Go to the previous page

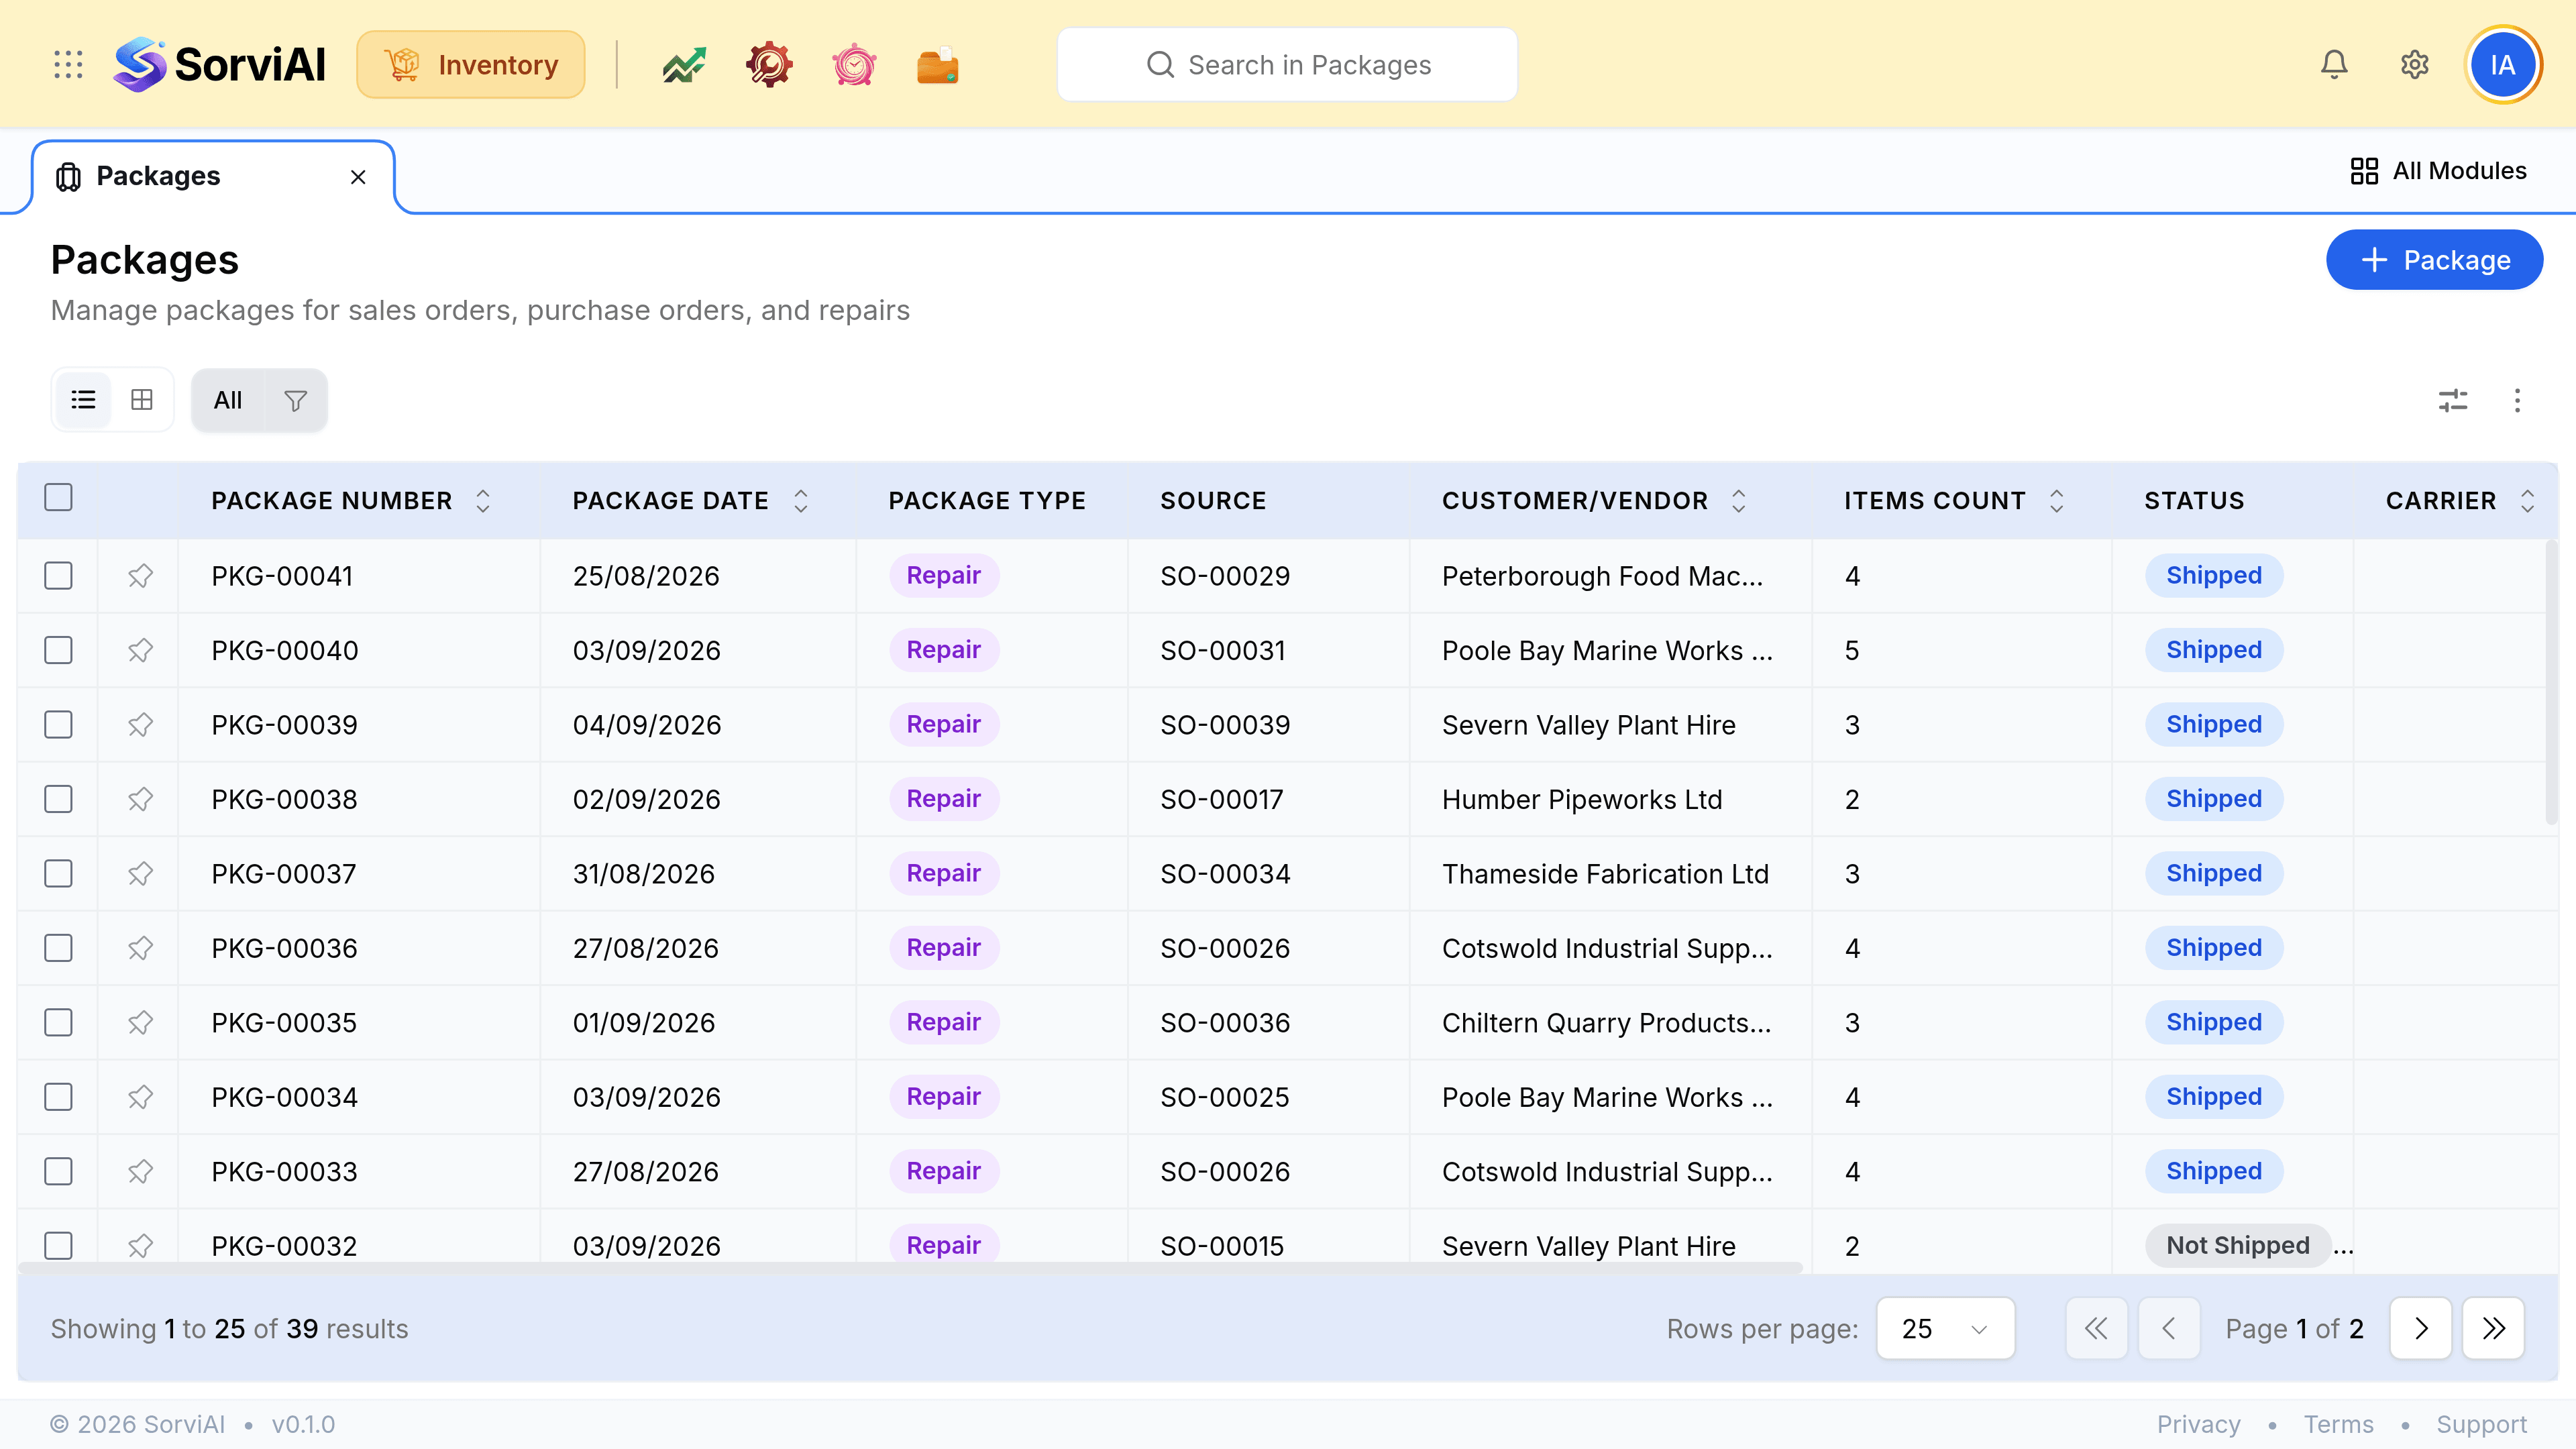tap(2169, 1328)
